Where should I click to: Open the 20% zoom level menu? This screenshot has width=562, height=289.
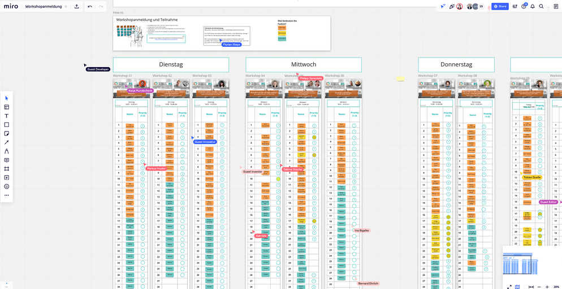[556, 287]
